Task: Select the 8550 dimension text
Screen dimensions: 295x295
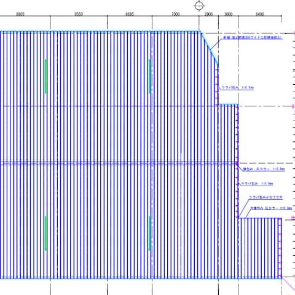Action: click(79, 14)
